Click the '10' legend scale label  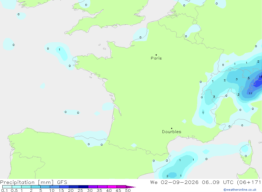(52, 190)
